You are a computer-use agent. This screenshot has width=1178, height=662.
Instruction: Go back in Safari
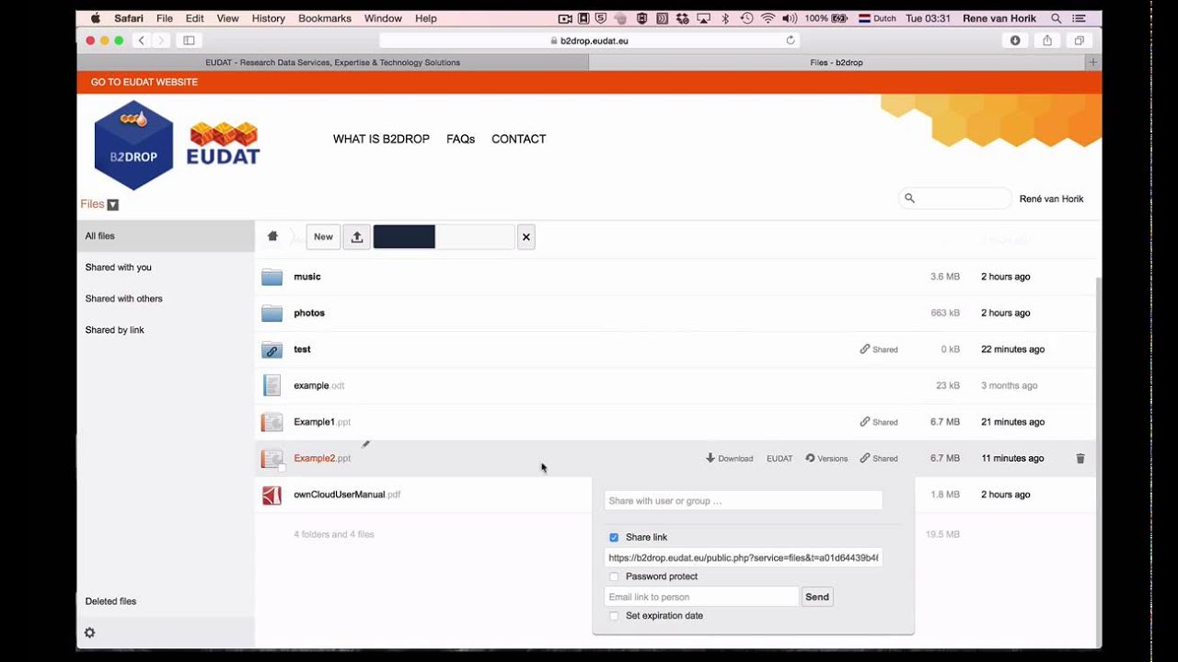(141, 40)
